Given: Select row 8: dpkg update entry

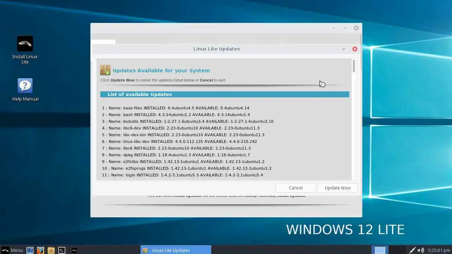Looking at the screenshot, I should [176, 155].
